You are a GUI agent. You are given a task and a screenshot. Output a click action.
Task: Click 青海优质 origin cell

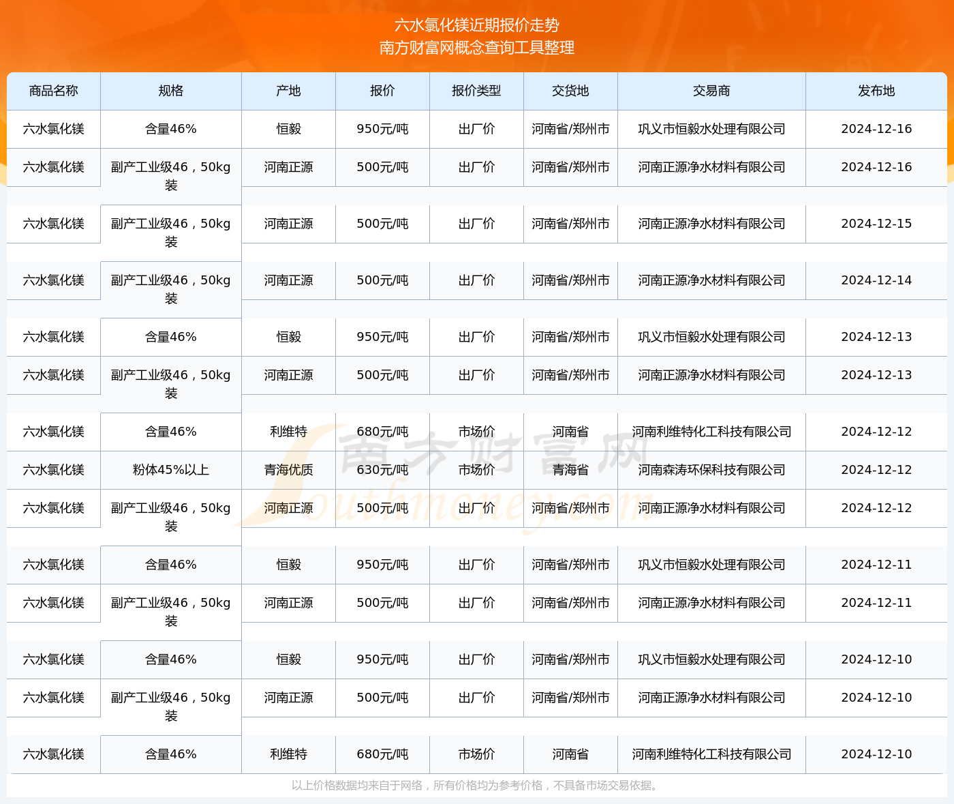[288, 470]
